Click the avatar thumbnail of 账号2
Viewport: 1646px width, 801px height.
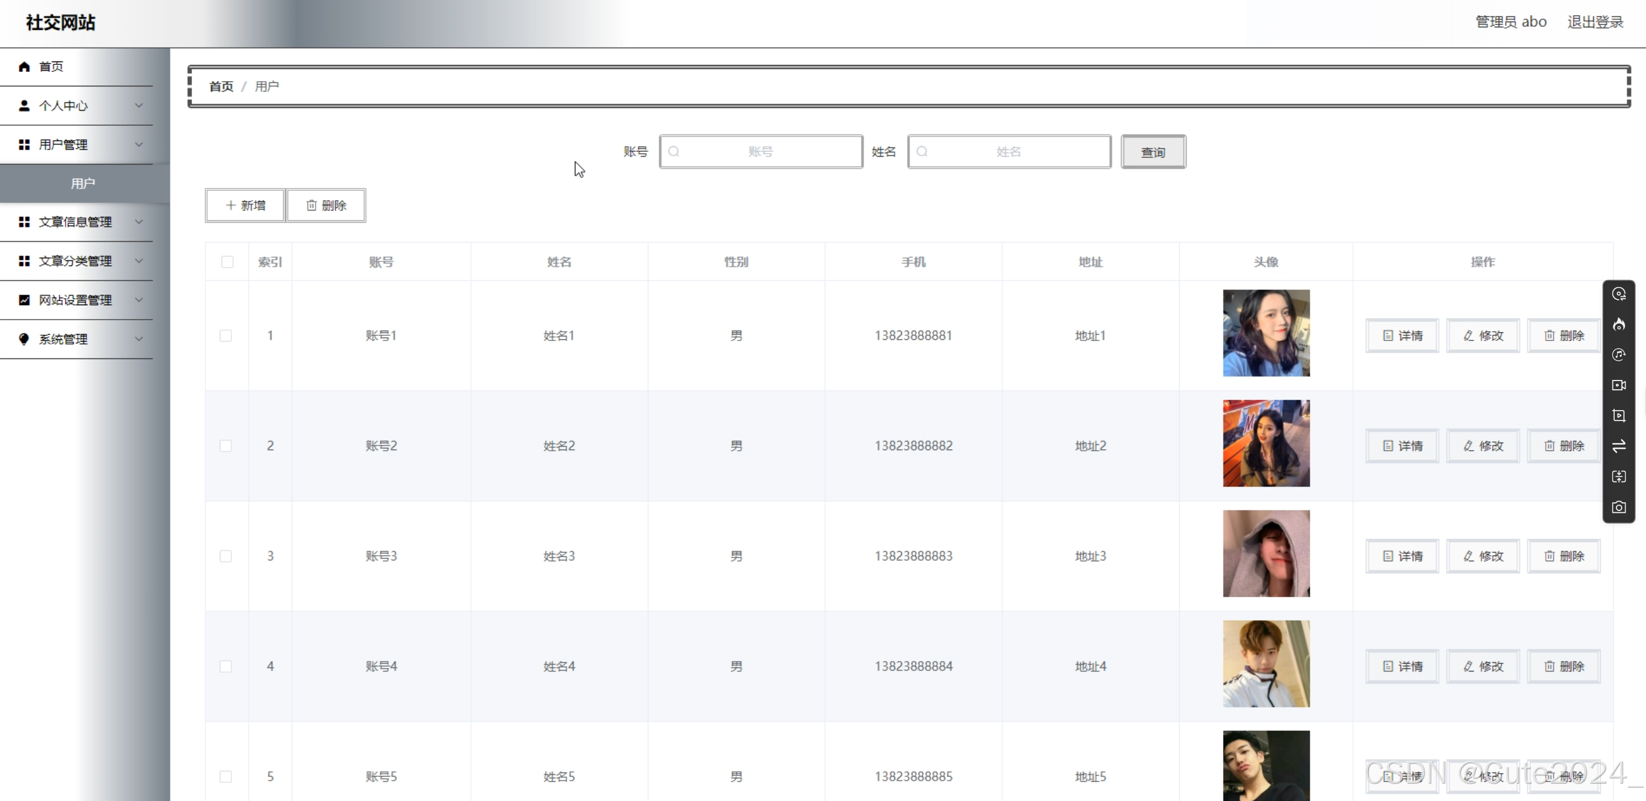1265,443
